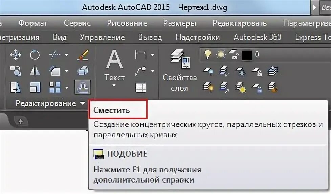
Task: Click the Layer Unlock icon
Action: click(x=257, y=88)
